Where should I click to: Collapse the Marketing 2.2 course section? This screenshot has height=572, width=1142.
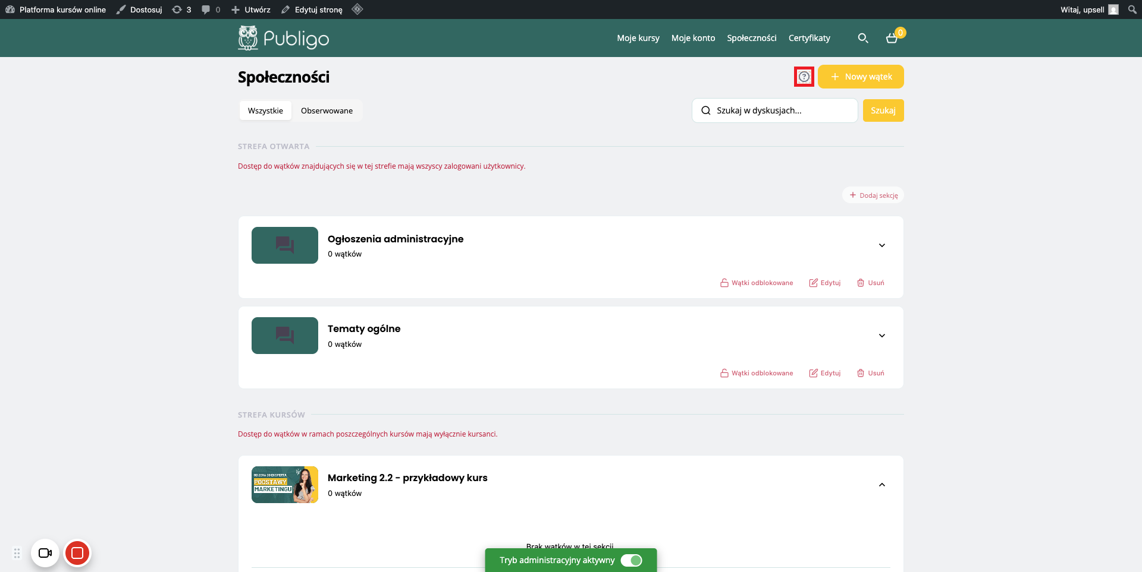click(x=881, y=485)
